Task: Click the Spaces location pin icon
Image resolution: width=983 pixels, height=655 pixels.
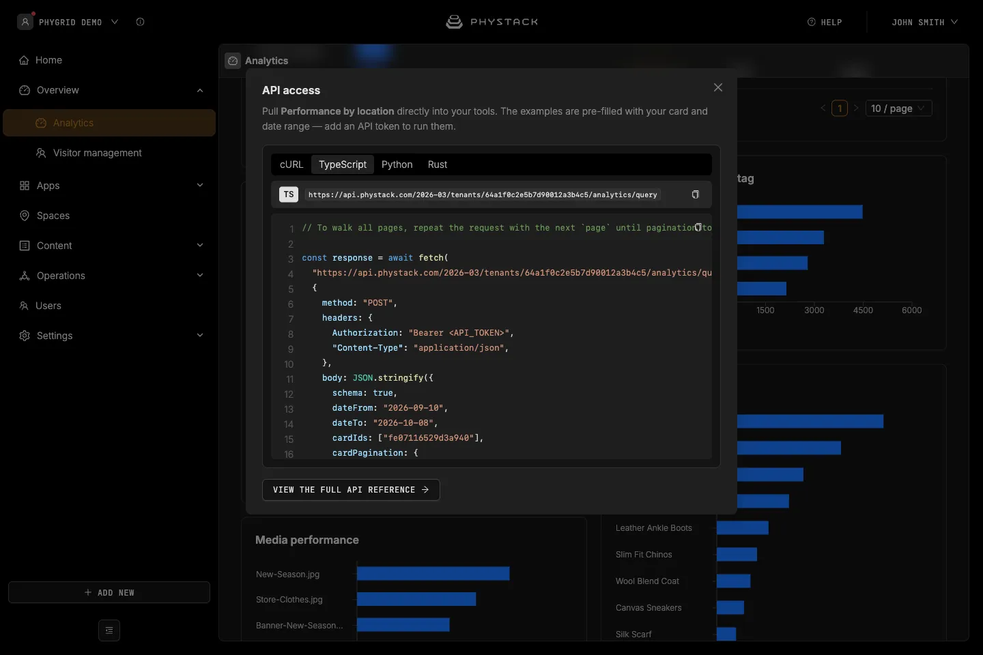Action: [x=25, y=216]
